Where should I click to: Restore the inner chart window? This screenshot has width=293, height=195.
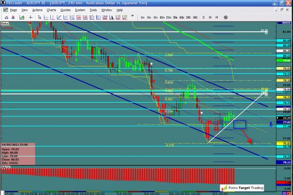[282, 10]
